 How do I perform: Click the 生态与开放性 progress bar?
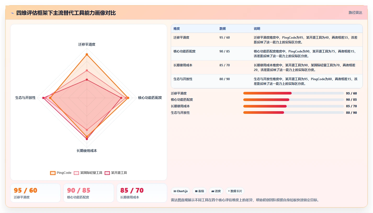pos(293,113)
